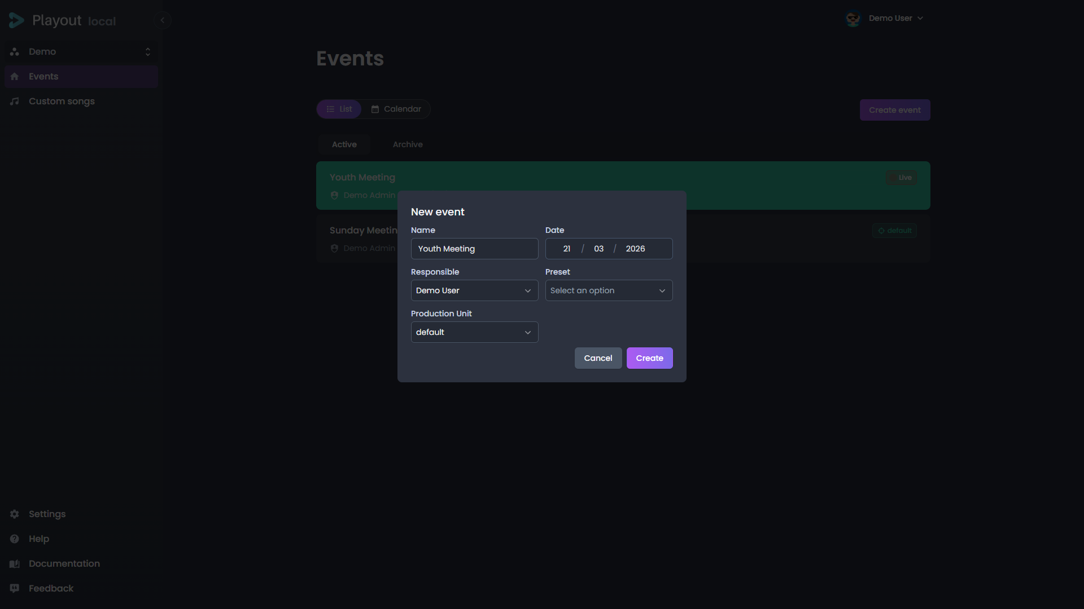Viewport: 1084px width, 609px height.
Task: Click the Playout logo icon
Action: point(16,21)
